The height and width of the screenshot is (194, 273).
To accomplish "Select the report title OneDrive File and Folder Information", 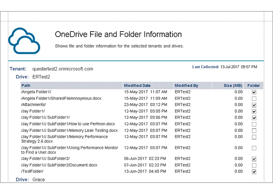I will (118, 34).
